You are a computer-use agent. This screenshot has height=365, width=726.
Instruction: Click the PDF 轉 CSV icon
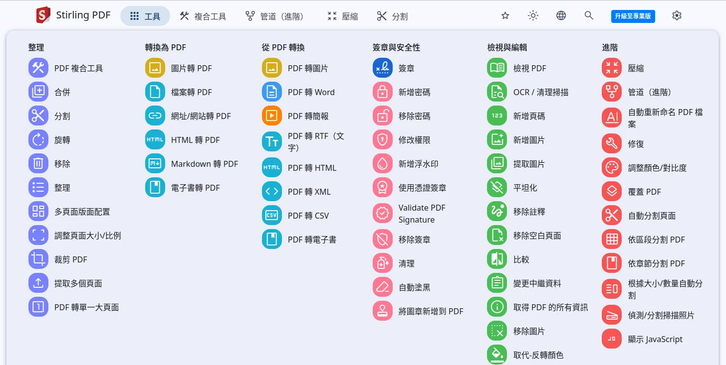272,215
